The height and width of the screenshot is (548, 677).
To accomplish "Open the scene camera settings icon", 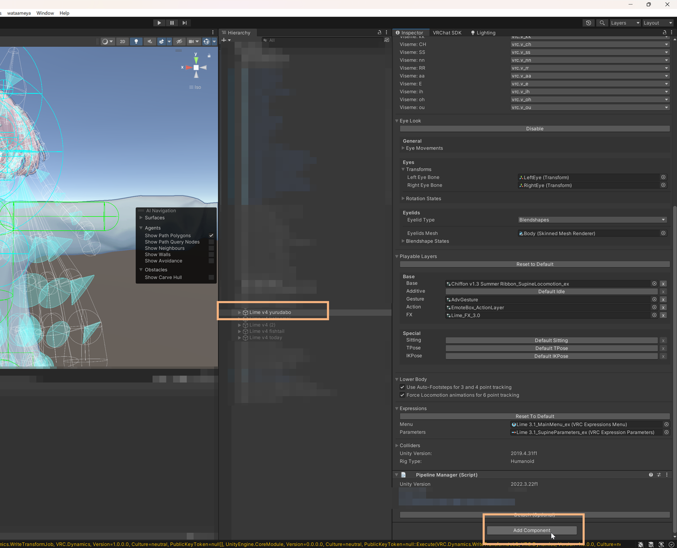I will [193, 41].
